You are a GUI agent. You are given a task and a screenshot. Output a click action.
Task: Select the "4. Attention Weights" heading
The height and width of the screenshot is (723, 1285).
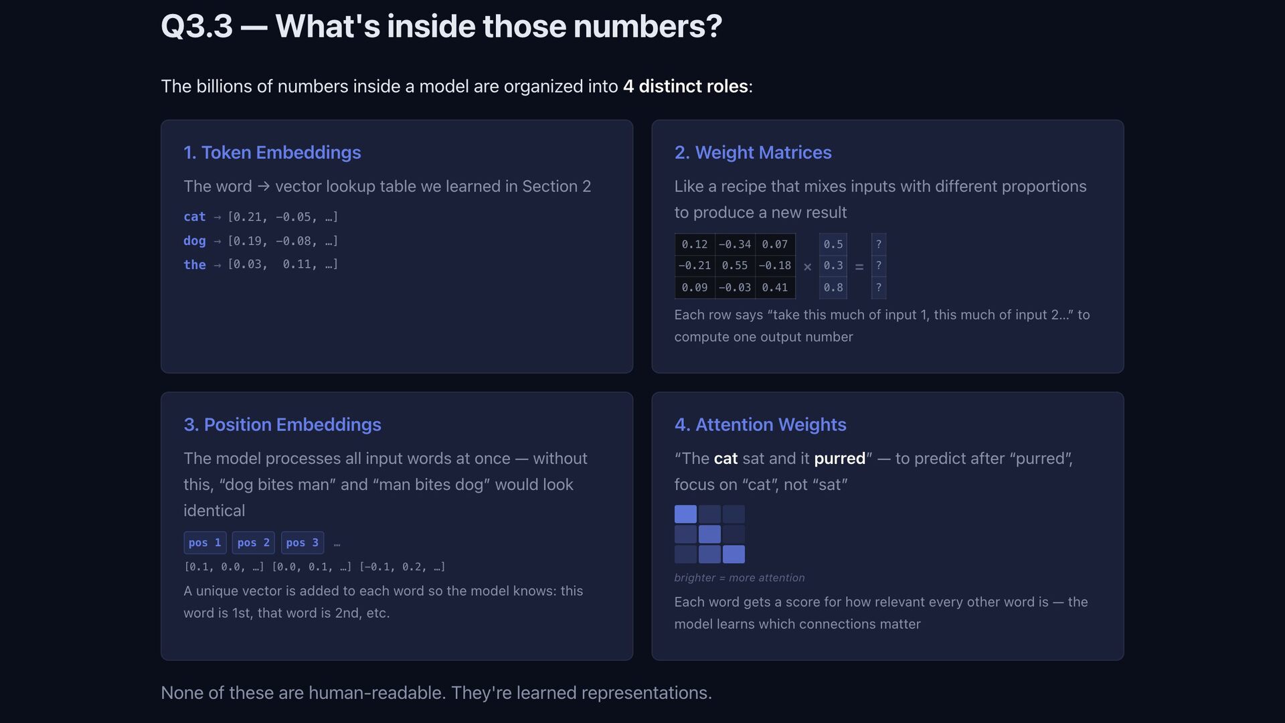pyautogui.click(x=760, y=424)
